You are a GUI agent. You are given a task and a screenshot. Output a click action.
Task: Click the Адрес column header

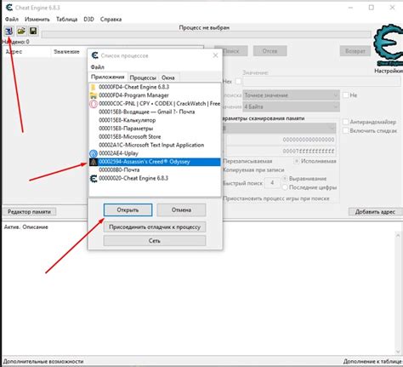pyautogui.click(x=26, y=52)
